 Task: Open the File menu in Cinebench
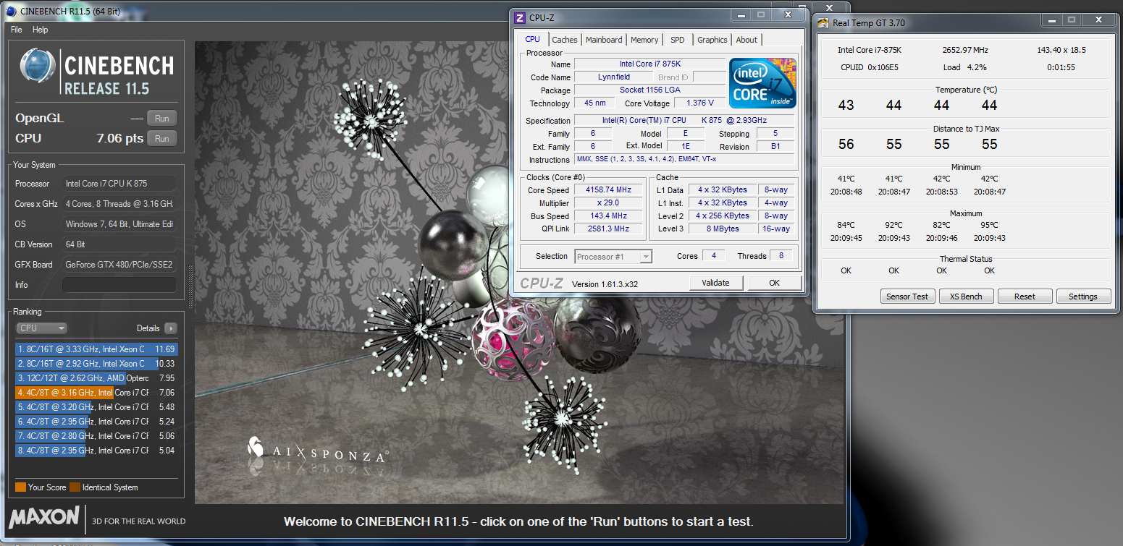pos(17,30)
